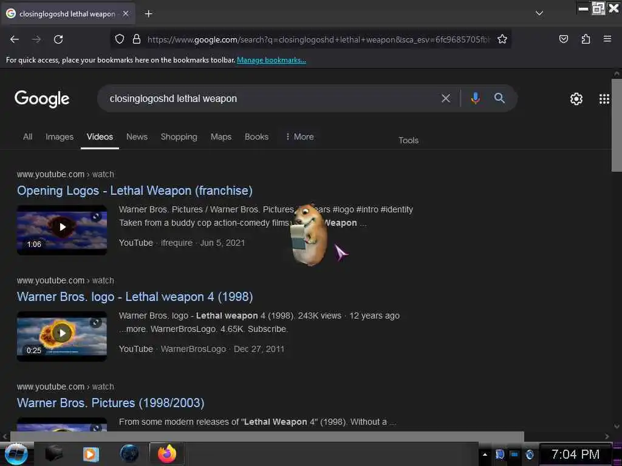The image size is (622, 466).
Task: Show hidden system tray icons arrow
Action: [485, 454]
